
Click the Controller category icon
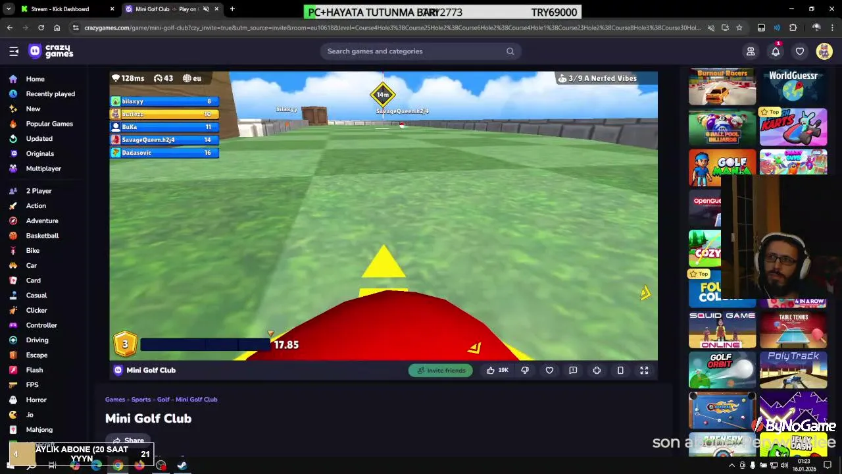[13, 325]
